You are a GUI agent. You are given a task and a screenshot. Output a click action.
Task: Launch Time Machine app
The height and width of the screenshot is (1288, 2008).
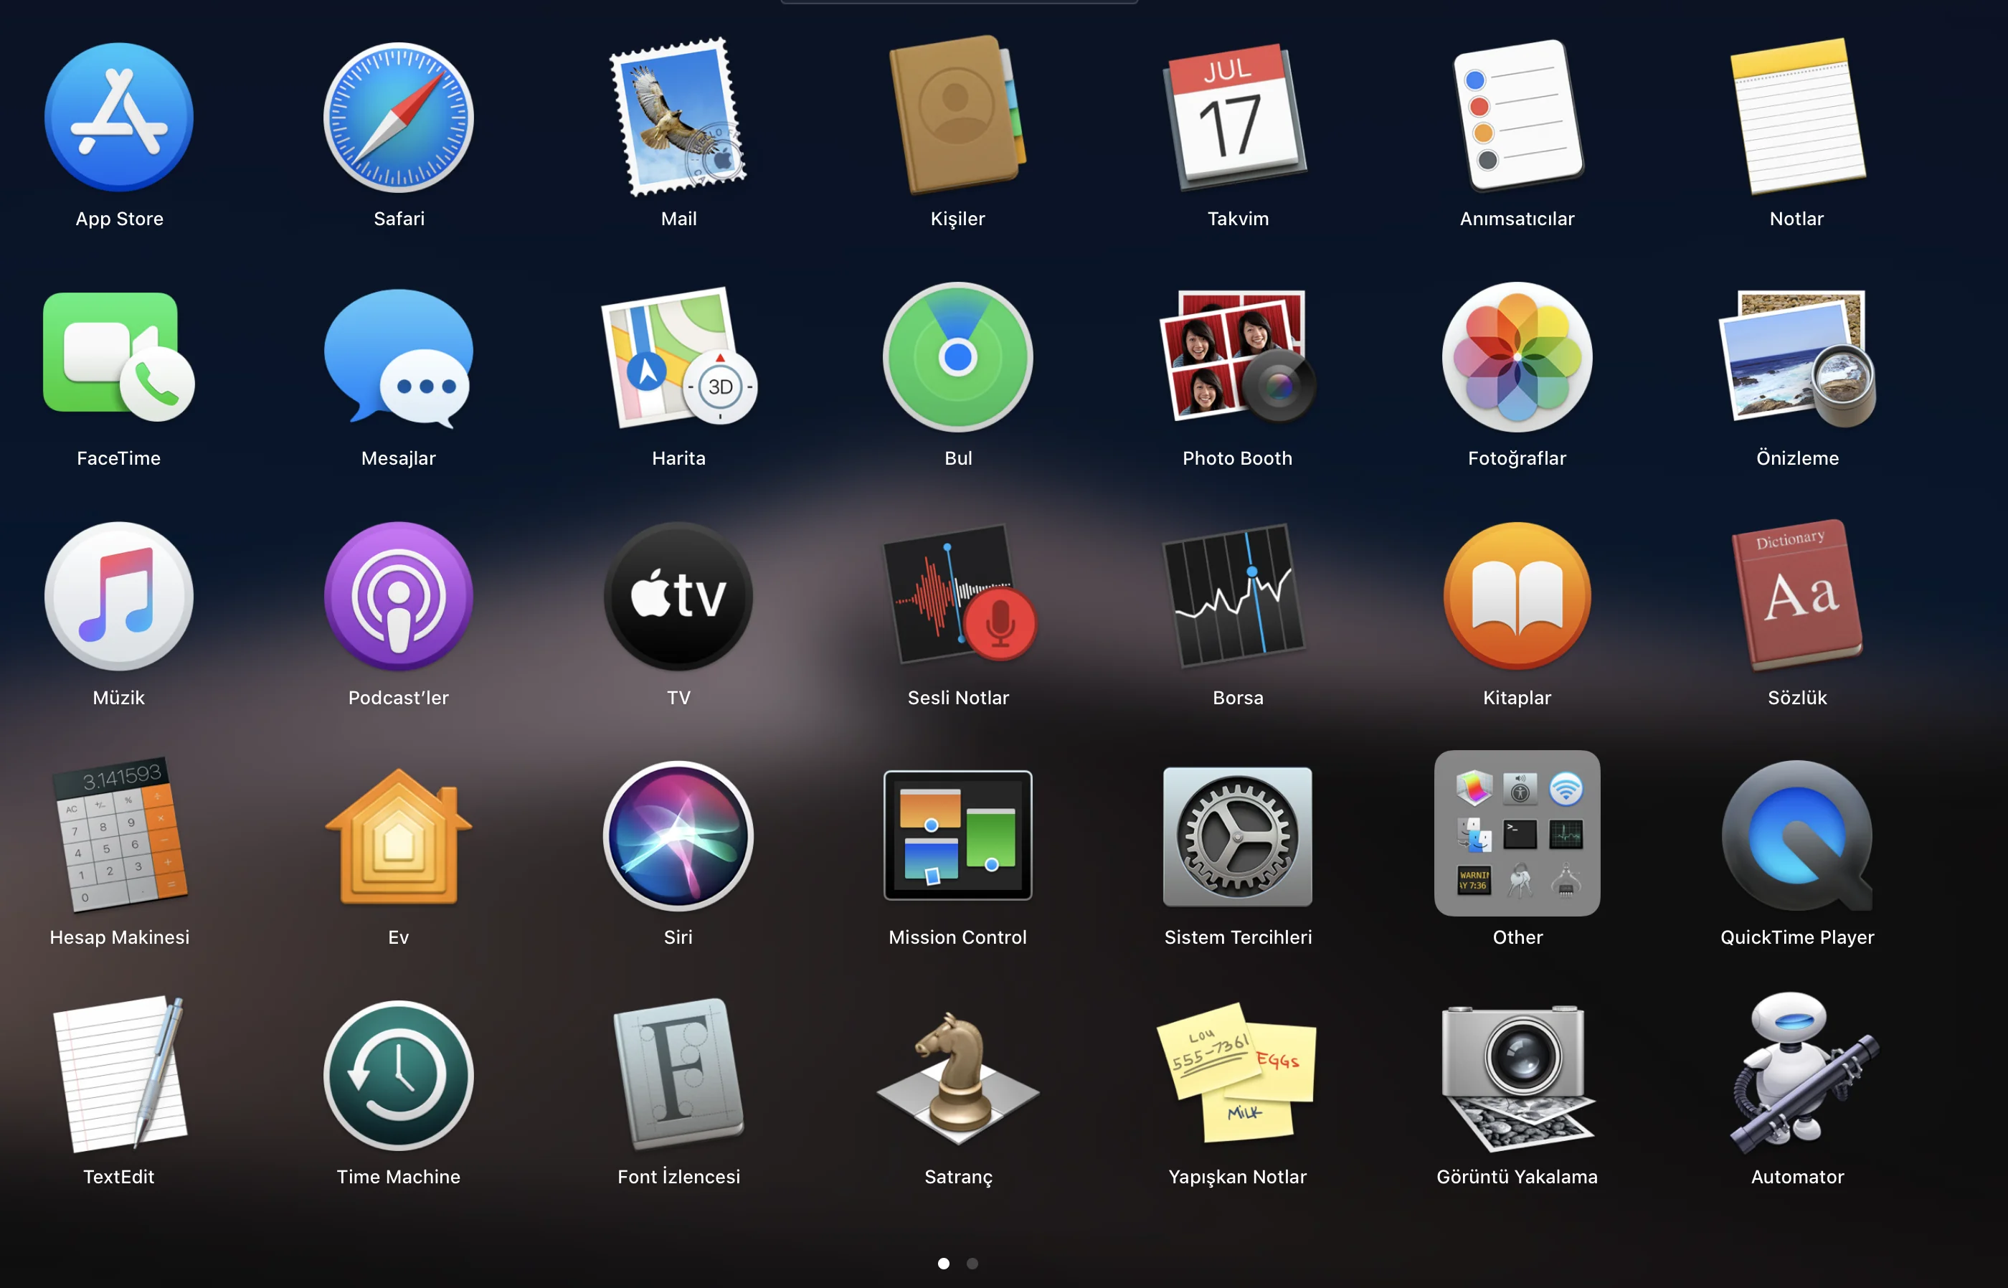[398, 1075]
